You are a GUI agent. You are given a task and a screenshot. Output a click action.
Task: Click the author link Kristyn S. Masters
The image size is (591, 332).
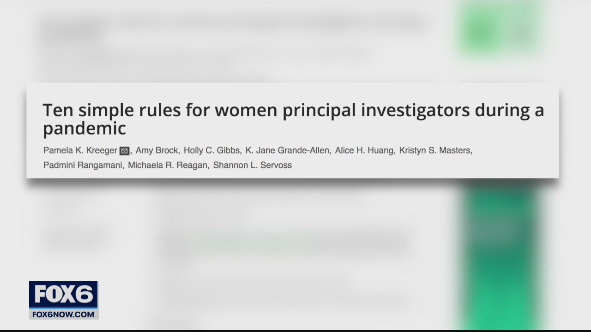click(x=435, y=150)
